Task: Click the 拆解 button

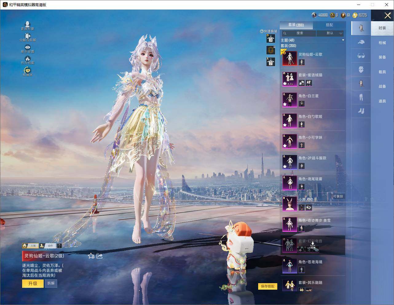Action: pos(51,283)
